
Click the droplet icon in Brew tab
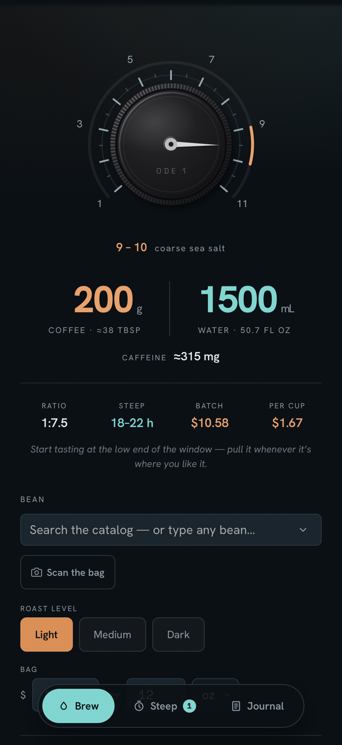[64, 706]
